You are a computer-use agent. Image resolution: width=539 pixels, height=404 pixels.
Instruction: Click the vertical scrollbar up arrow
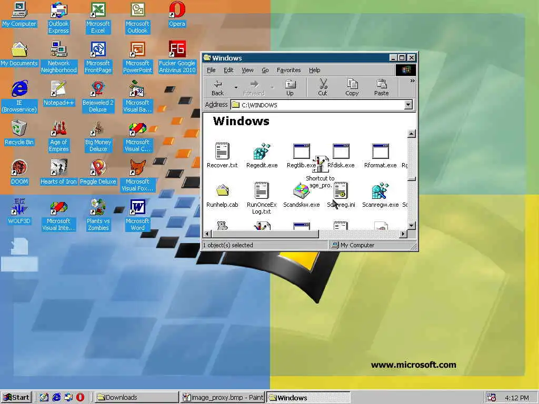[412, 133]
